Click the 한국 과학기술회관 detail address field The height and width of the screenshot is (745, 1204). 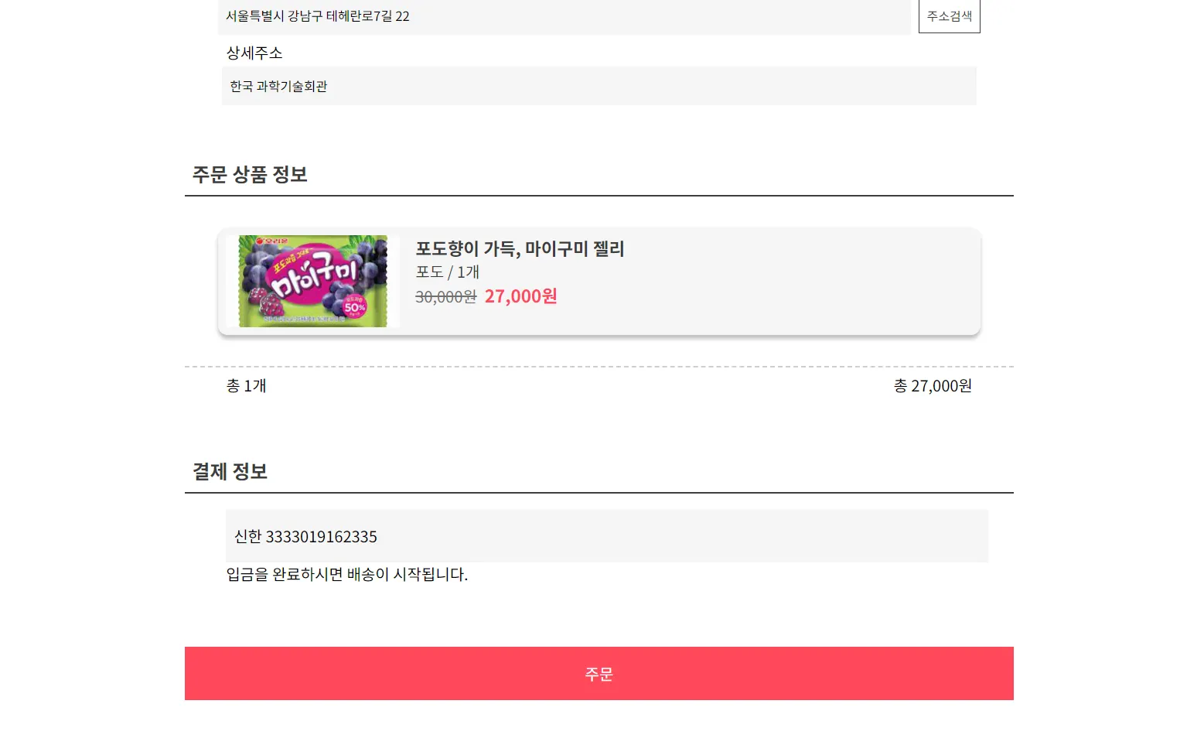point(599,86)
